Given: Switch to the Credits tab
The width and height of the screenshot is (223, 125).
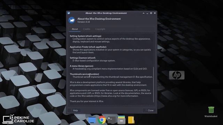Looking at the screenshot, I should [x=86, y=29].
